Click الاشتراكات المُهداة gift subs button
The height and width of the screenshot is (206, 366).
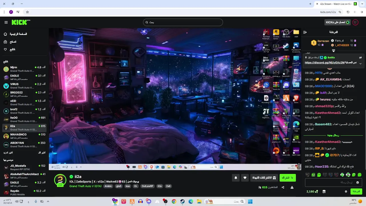264,178
